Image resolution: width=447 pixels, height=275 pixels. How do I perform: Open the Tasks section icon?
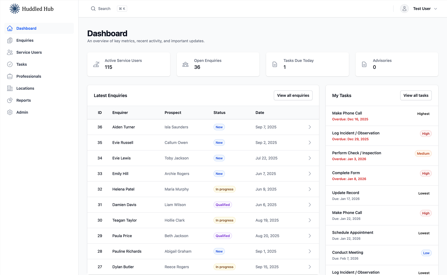coord(10,64)
